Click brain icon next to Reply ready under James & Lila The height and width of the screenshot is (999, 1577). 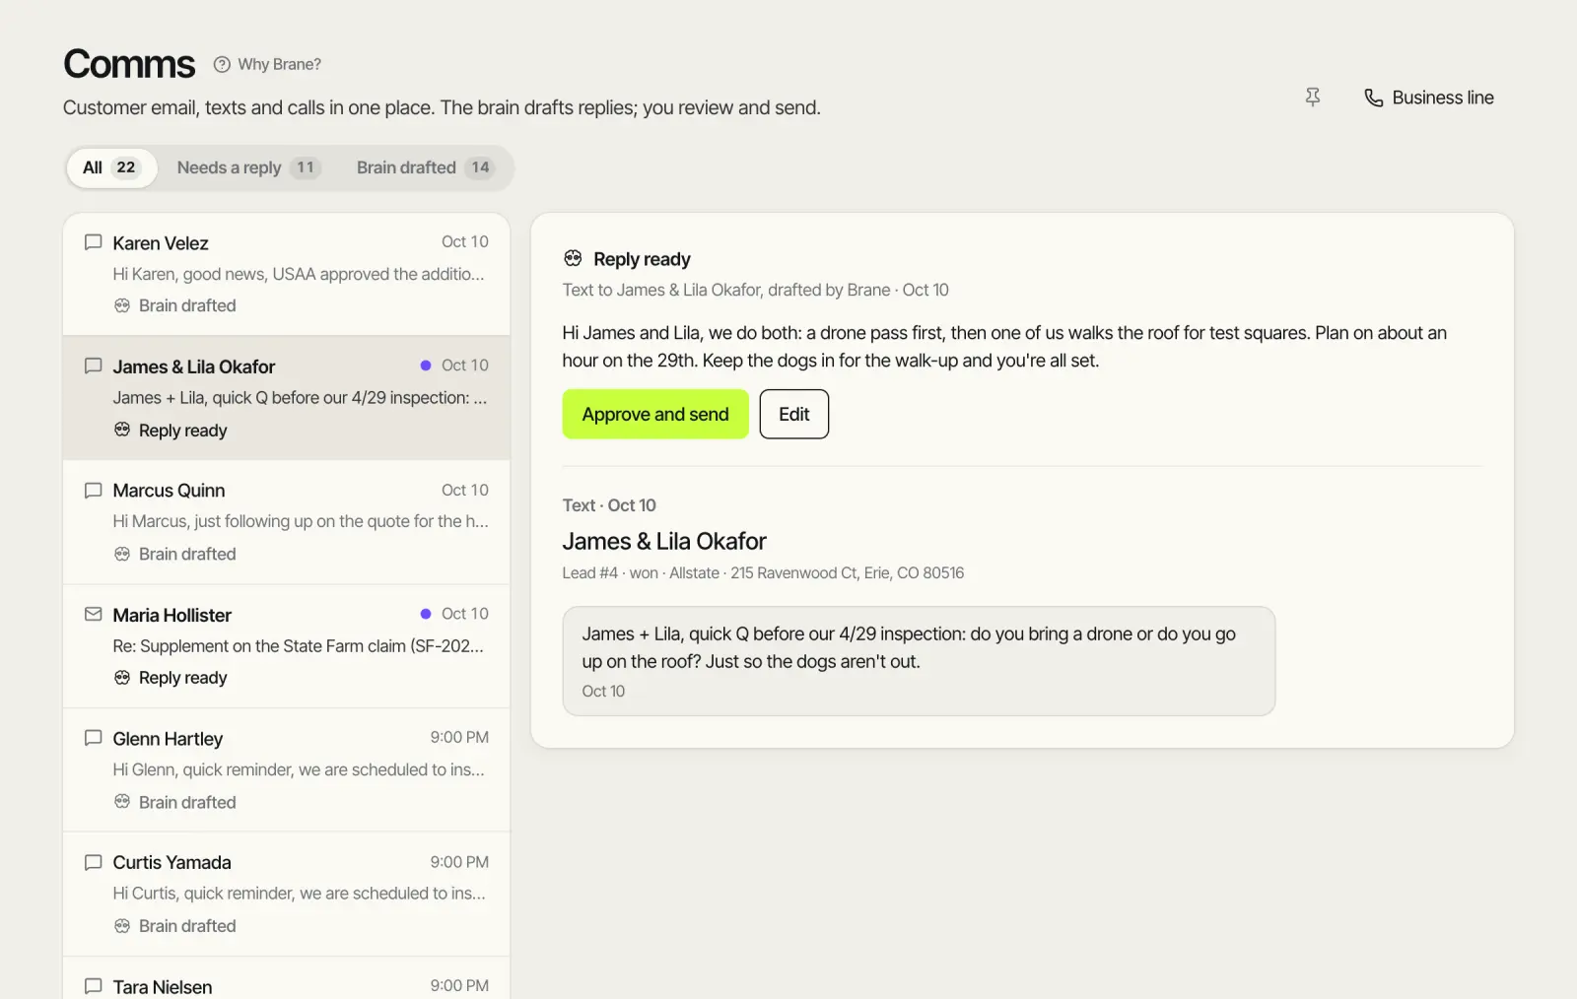(x=122, y=430)
